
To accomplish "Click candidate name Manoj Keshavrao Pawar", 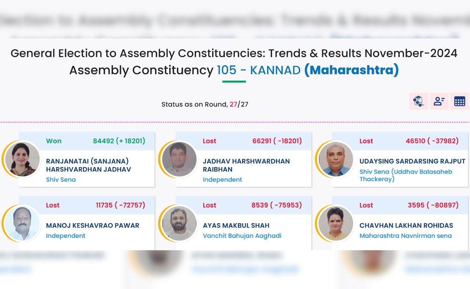I will pos(92,226).
